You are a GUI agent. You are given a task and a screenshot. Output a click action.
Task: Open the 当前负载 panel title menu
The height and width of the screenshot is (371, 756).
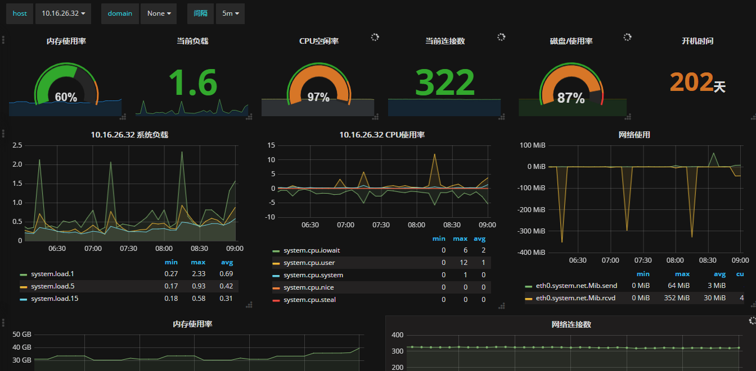point(192,41)
